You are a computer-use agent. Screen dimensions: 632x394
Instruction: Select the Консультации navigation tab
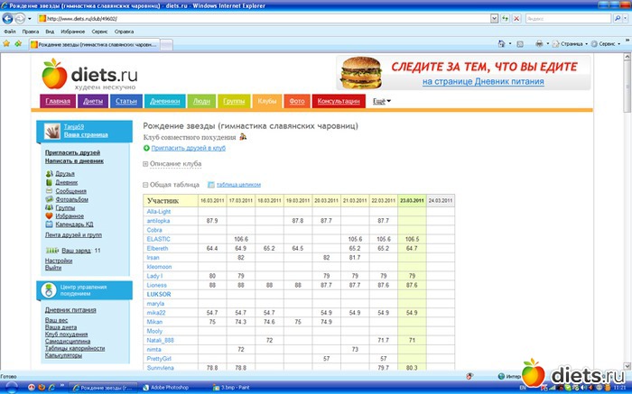coord(339,102)
